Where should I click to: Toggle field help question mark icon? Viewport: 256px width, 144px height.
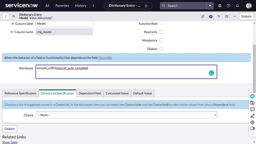[x=211, y=16]
